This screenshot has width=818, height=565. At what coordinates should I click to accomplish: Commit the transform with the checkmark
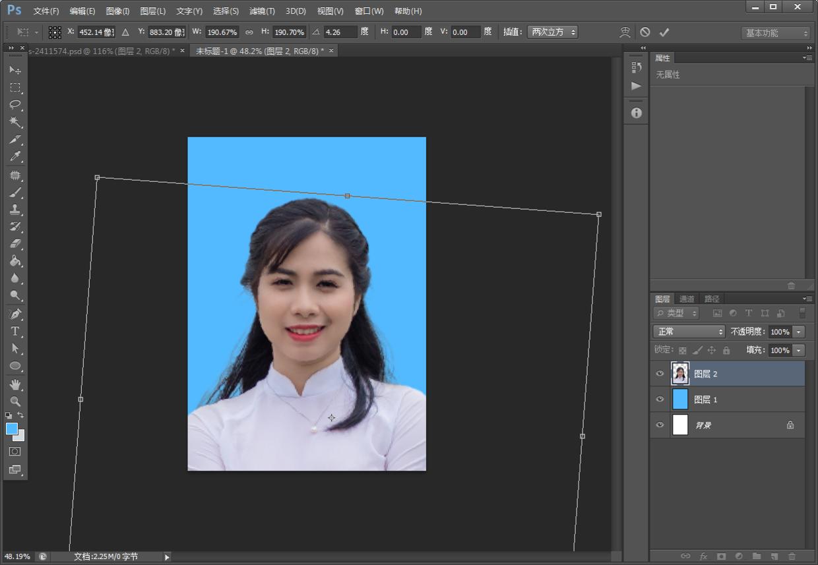point(664,32)
